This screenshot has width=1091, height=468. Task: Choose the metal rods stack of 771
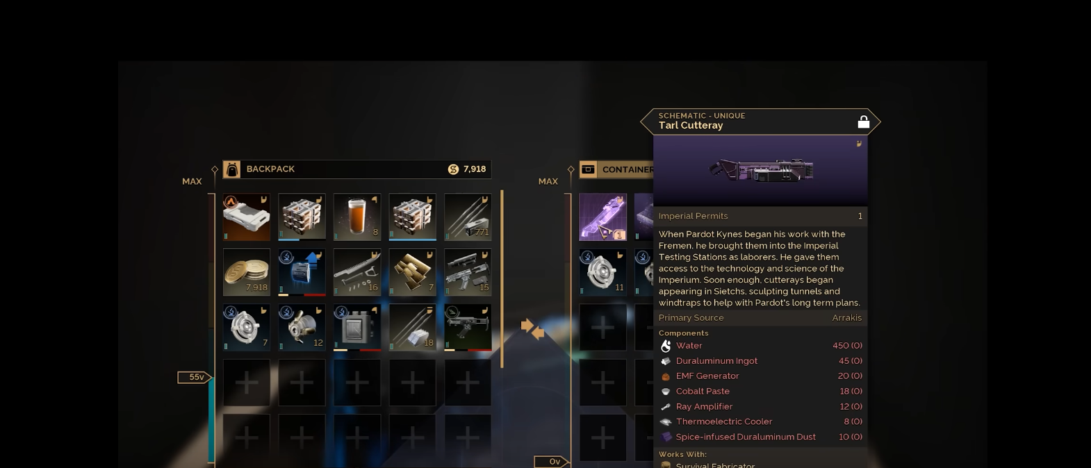coord(468,217)
